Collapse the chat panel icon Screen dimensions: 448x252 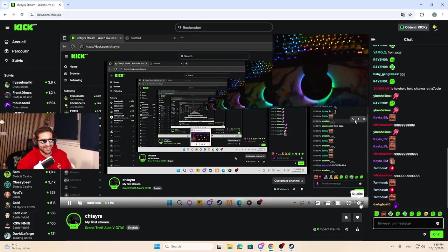[373, 40]
